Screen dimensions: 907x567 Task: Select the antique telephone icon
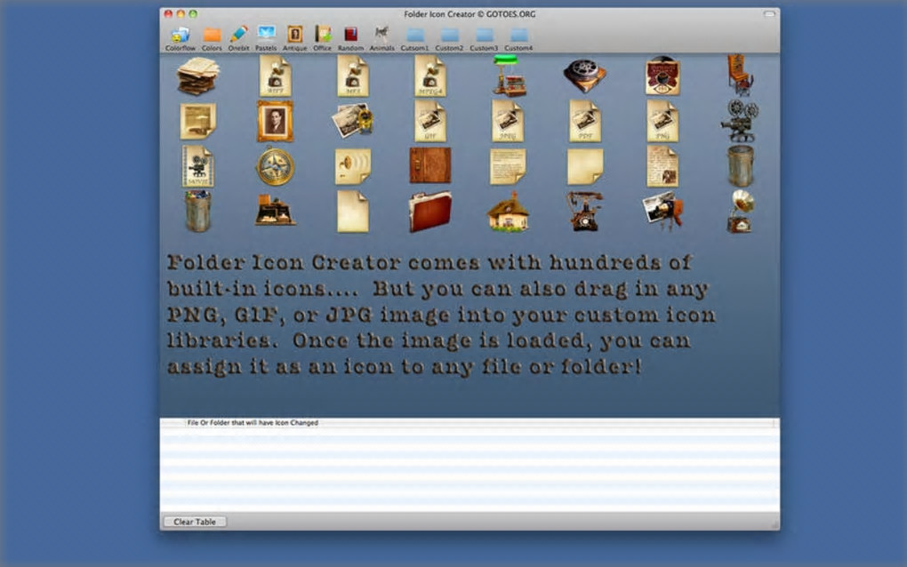[585, 212]
